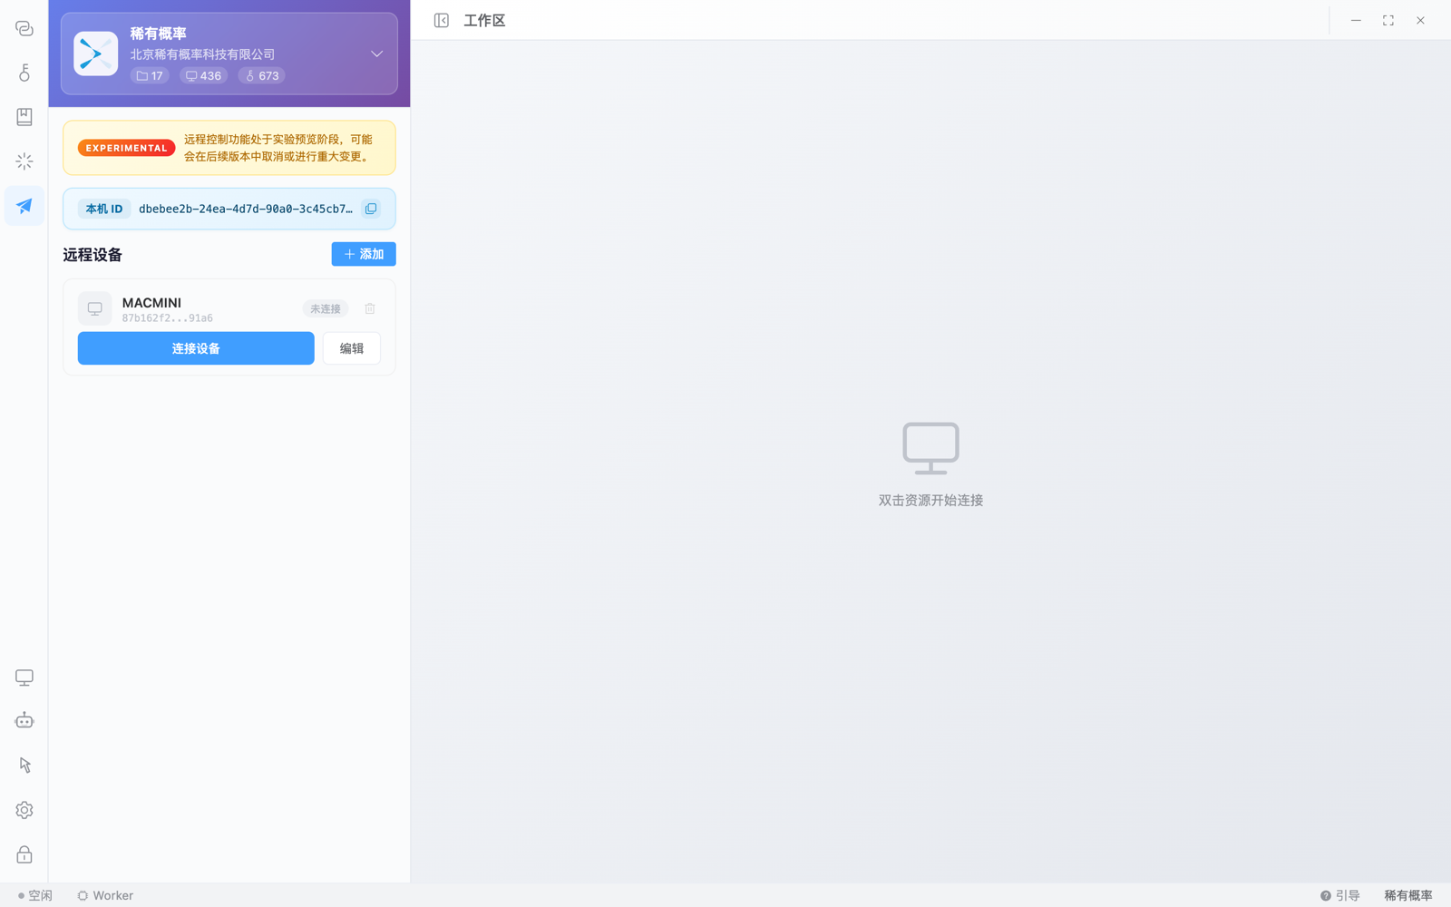Open the chat bubbles sidebar icon
This screenshot has width=1451, height=907.
click(24, 28)
